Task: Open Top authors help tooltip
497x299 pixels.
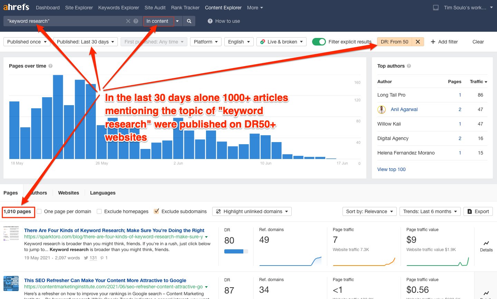Action: (x=409, y=66)
